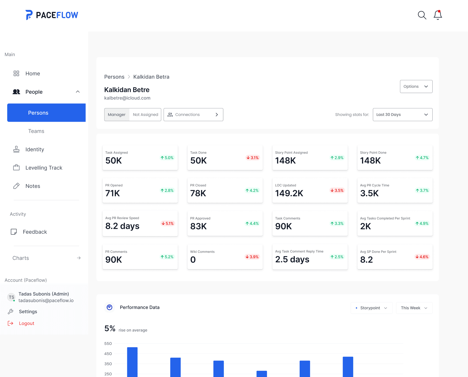Open the Last 30 Days dropdown
The height and width of the screenshot is (377, 468).
coord(402,115)
